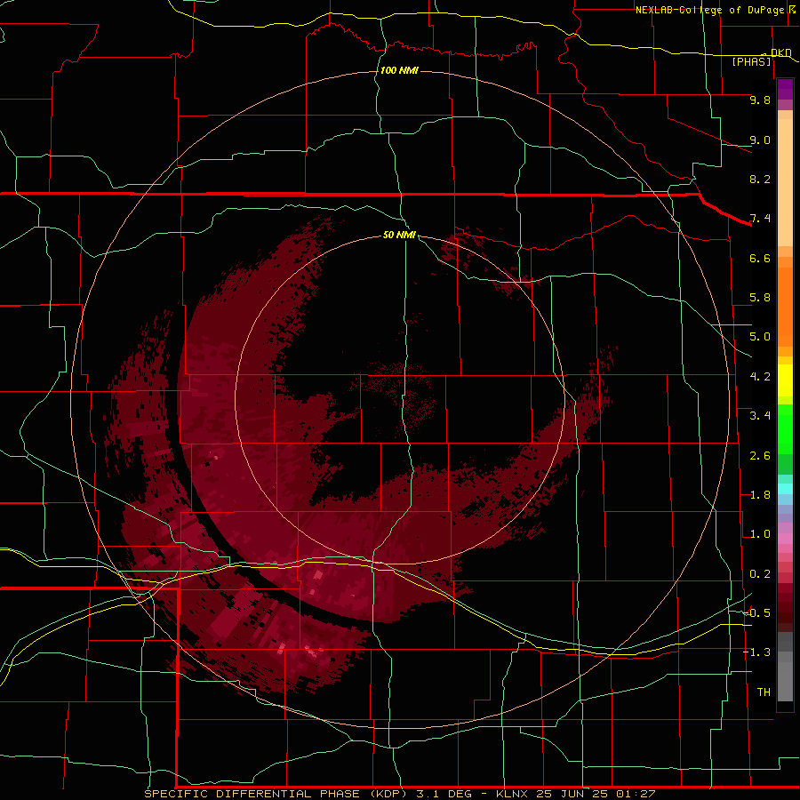The image size is (800, 800).
Task: Click the '25 JUN 25 01:27' timestamp
Action: (x=596, y=794)
